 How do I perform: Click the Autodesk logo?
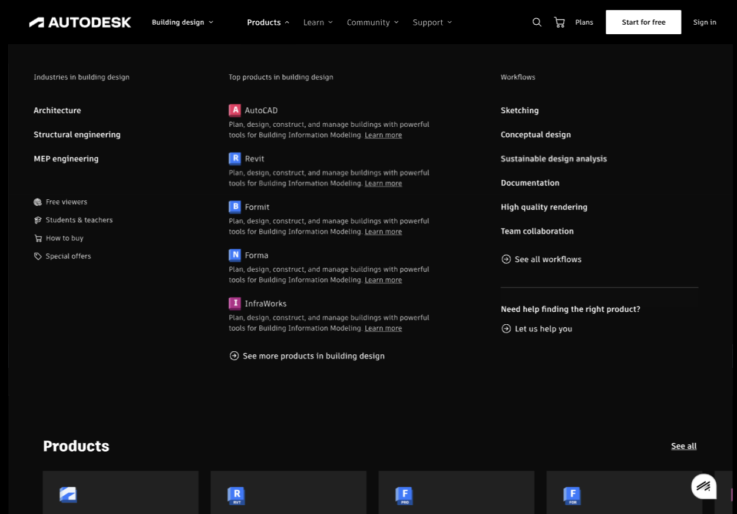[x=80, y=22]
